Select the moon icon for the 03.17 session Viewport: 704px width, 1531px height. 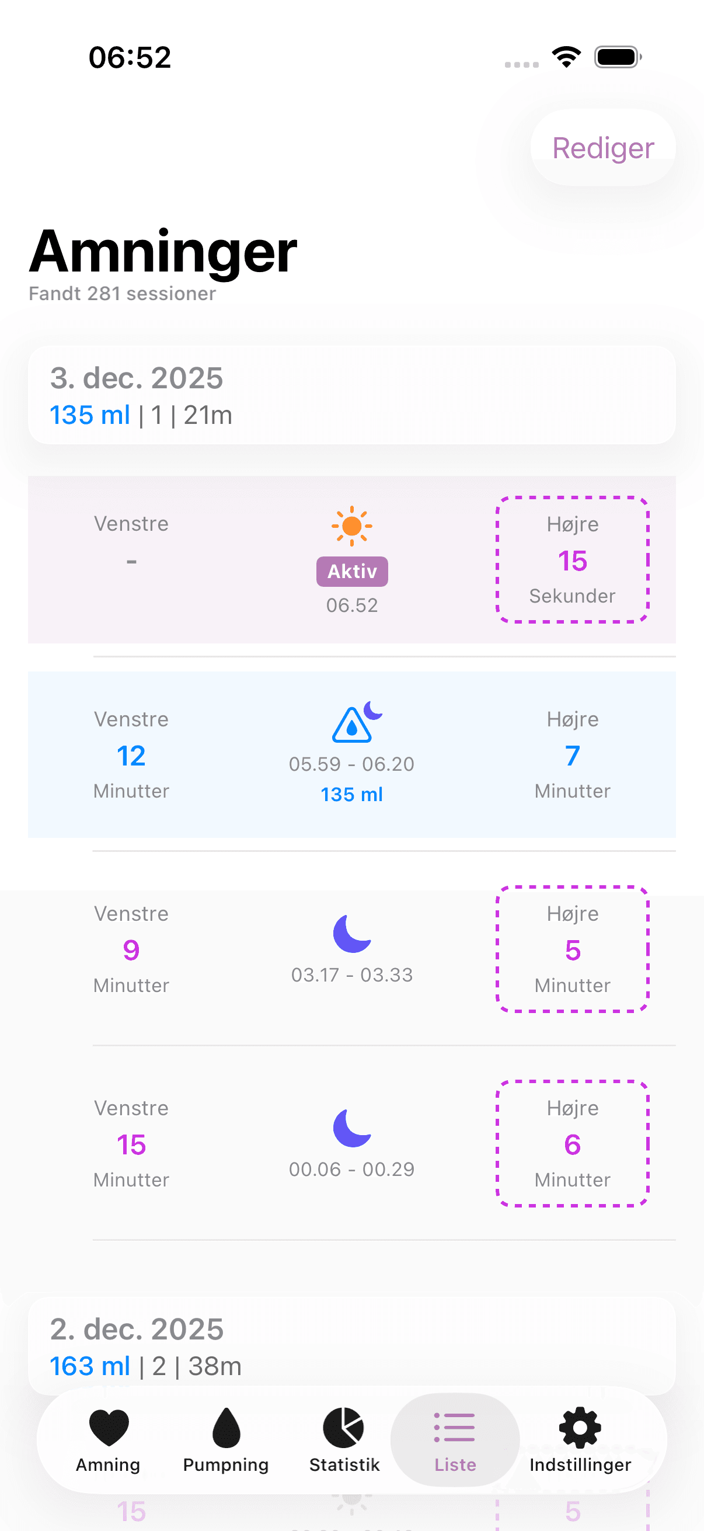[353, 935]
